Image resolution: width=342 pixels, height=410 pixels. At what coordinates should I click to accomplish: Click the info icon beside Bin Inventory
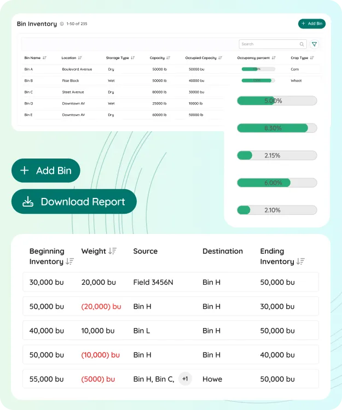click(62, 24)
